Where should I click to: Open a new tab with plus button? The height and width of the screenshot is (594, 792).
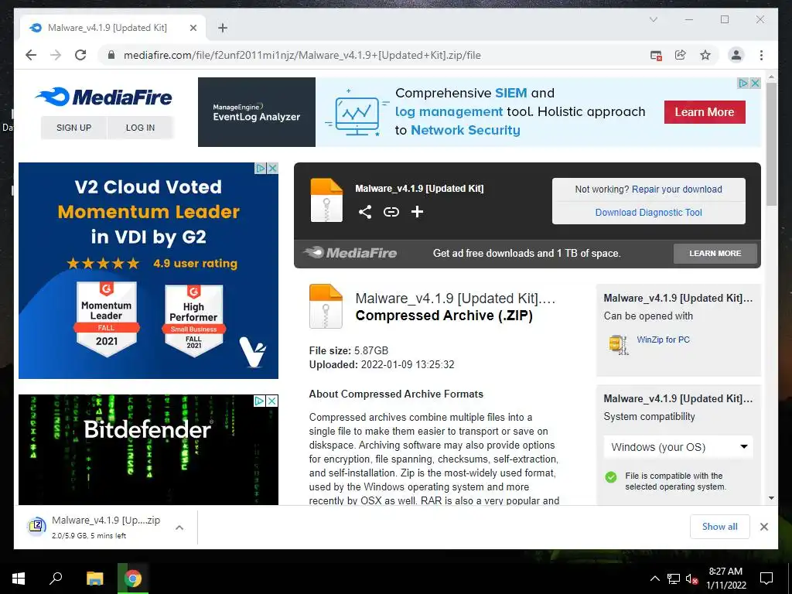click(223, 28)
